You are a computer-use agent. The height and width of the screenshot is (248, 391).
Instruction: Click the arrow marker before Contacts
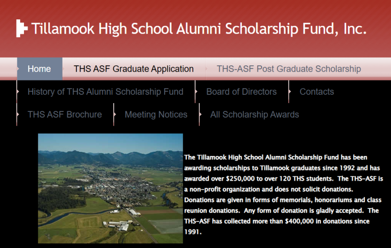[x=290, y=92]
